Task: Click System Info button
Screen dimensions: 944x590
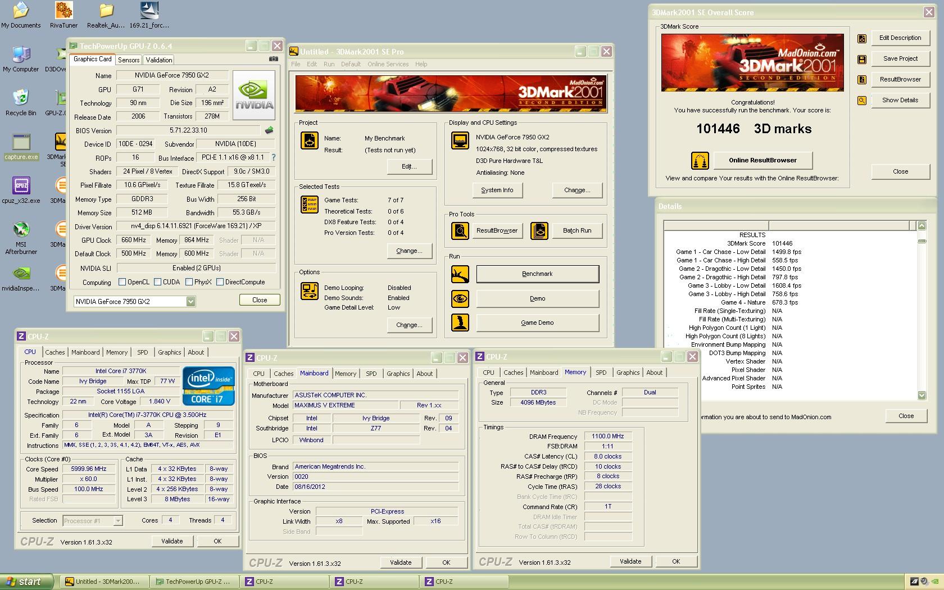Action: click(497, 190)
